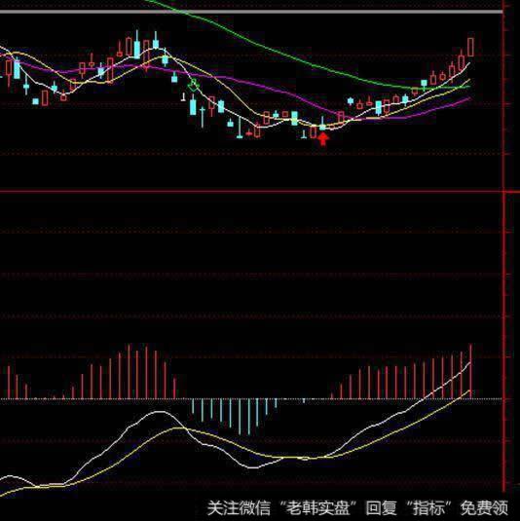
Task: Select the tallest red candlestick at far right
Action: (x=471, y=47)
